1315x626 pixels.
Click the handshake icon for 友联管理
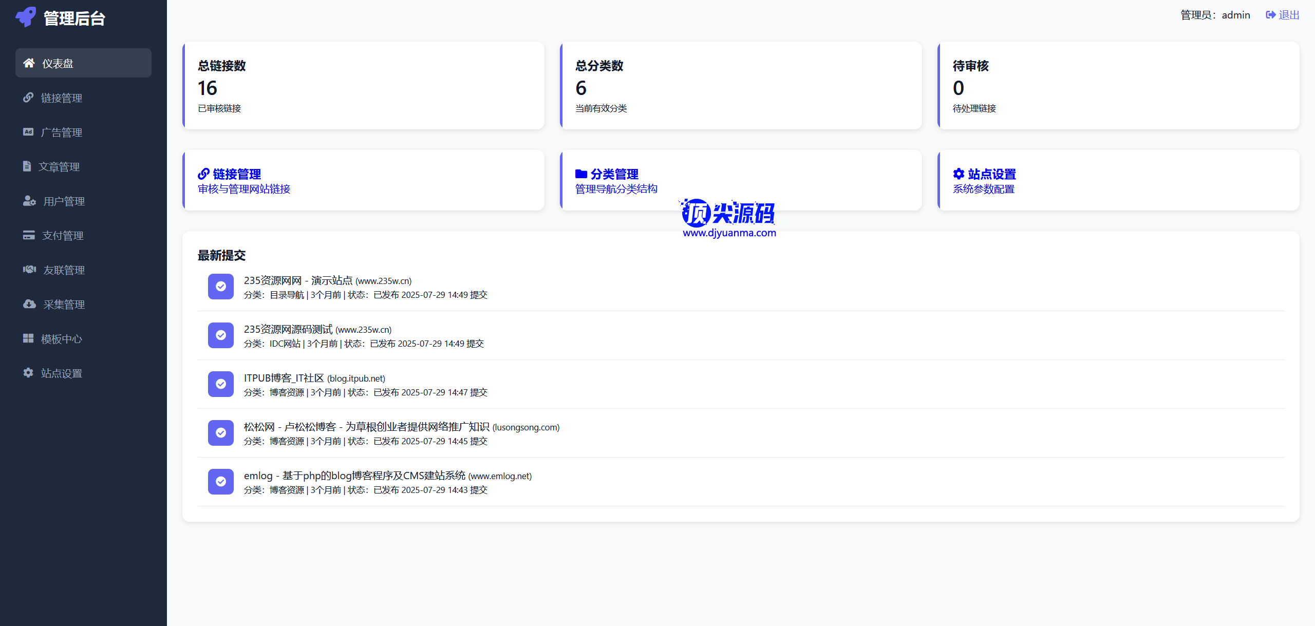(x=29, y=270)
